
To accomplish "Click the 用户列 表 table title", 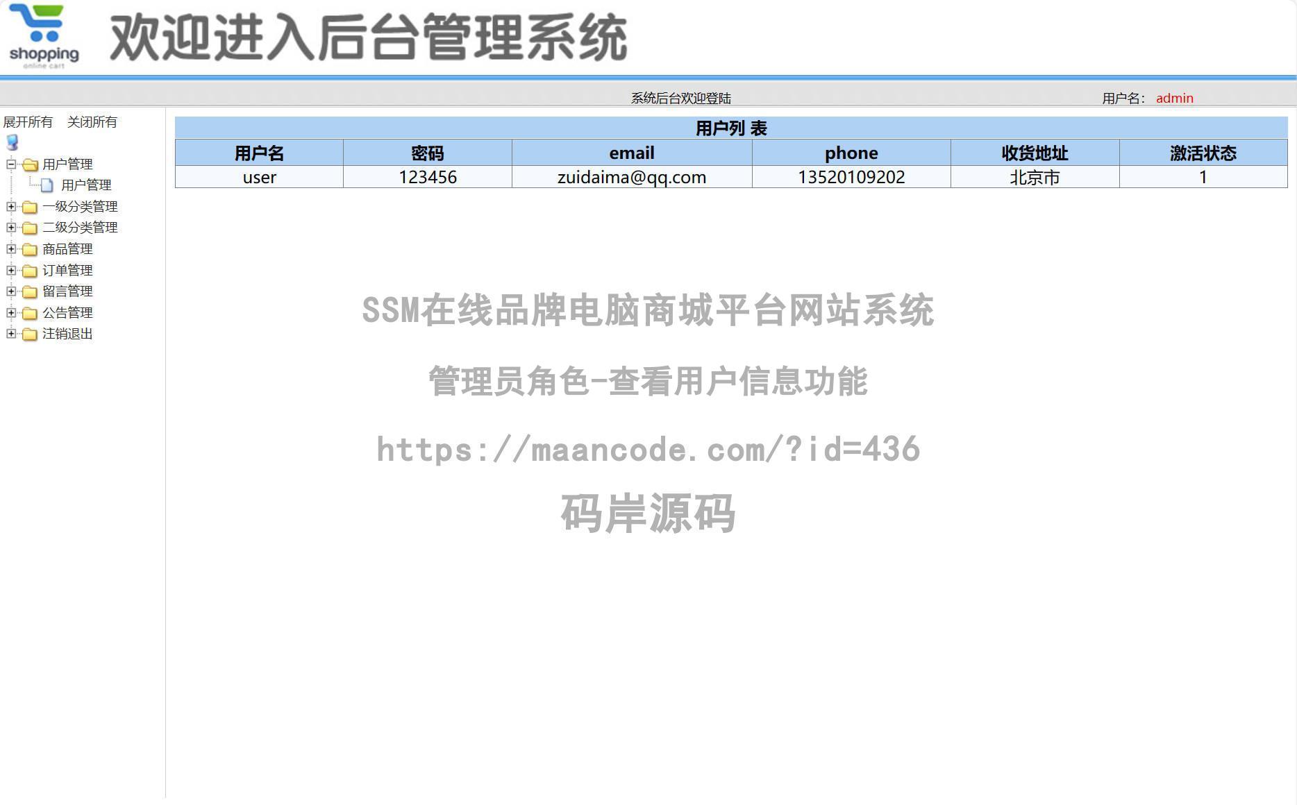I will point(731,128).
